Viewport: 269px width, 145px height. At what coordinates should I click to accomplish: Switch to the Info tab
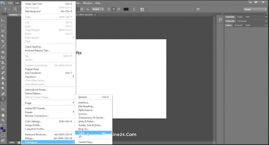pyautogui.click(x=247, y=17)
